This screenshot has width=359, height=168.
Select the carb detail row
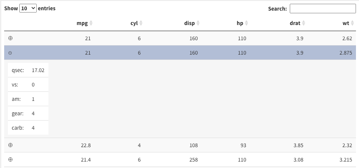28,127
